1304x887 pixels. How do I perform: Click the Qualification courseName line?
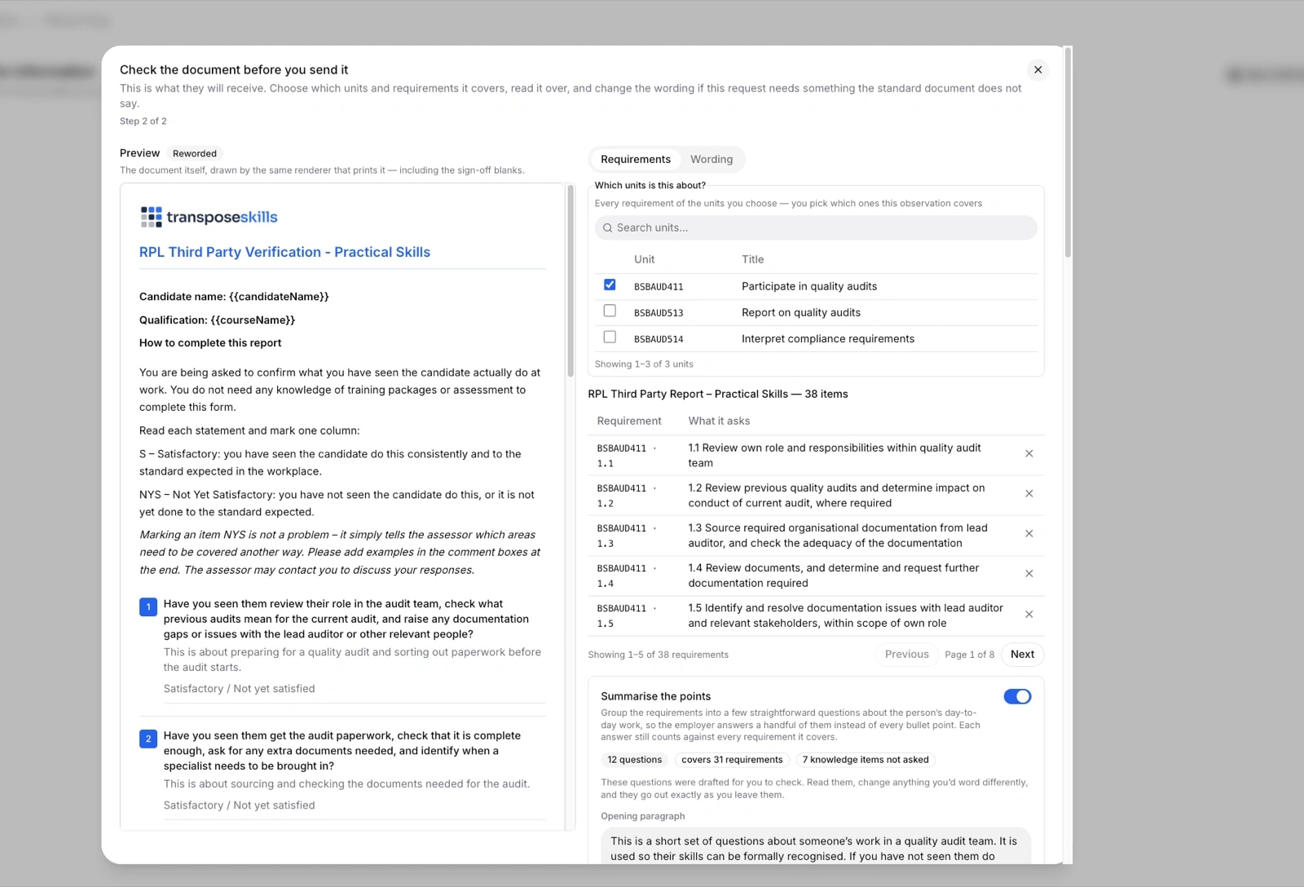(217, 320)
